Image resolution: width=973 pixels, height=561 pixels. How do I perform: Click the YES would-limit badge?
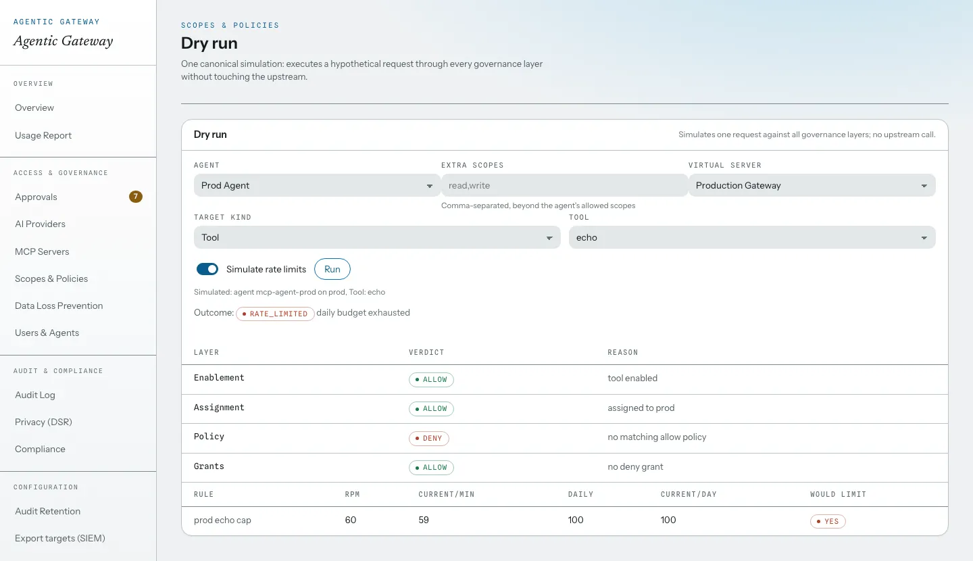click(x=828, y=521)
